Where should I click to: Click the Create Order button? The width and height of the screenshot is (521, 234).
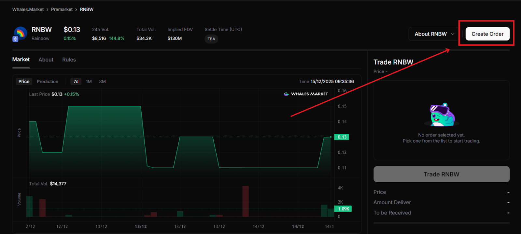tap(487, 34)
